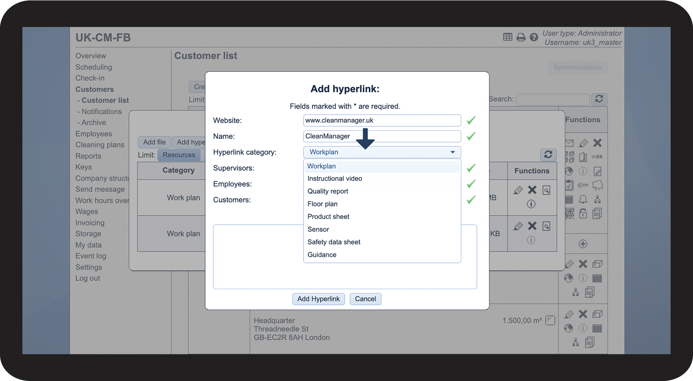Click the Category column header
The width and height of the screenshot is (693, 381).
[x=178, y=170]
